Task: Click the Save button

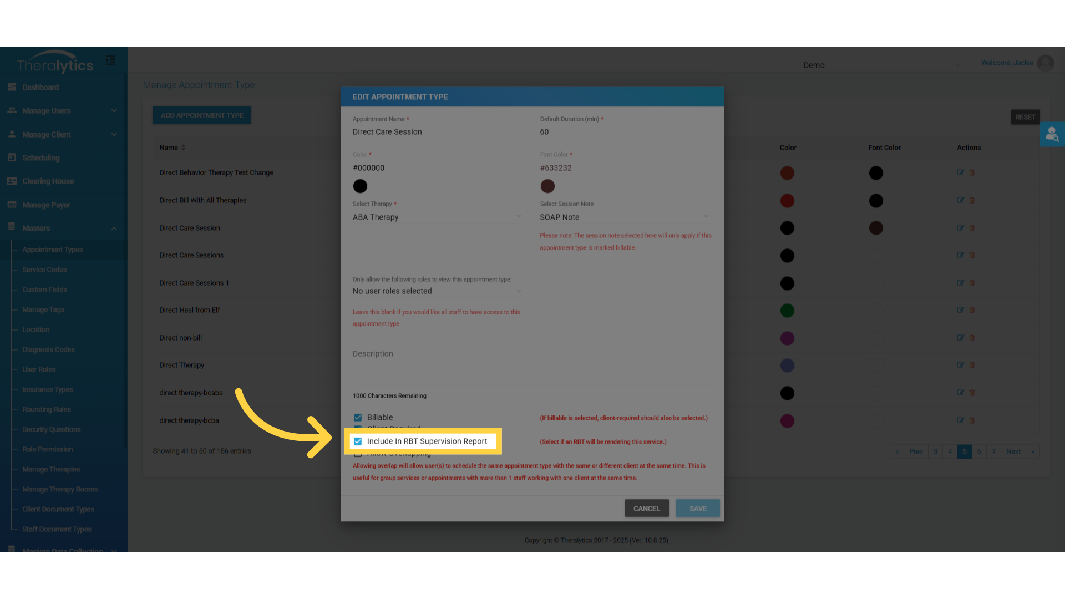Action: tap(698, 509)
